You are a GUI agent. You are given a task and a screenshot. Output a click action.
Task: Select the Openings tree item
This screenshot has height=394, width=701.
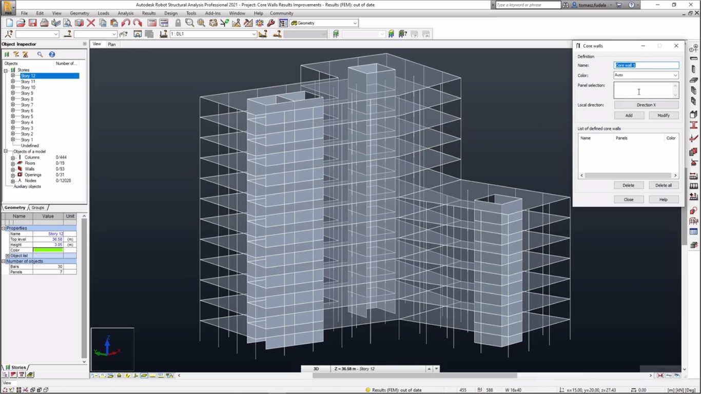pos(33,175)
